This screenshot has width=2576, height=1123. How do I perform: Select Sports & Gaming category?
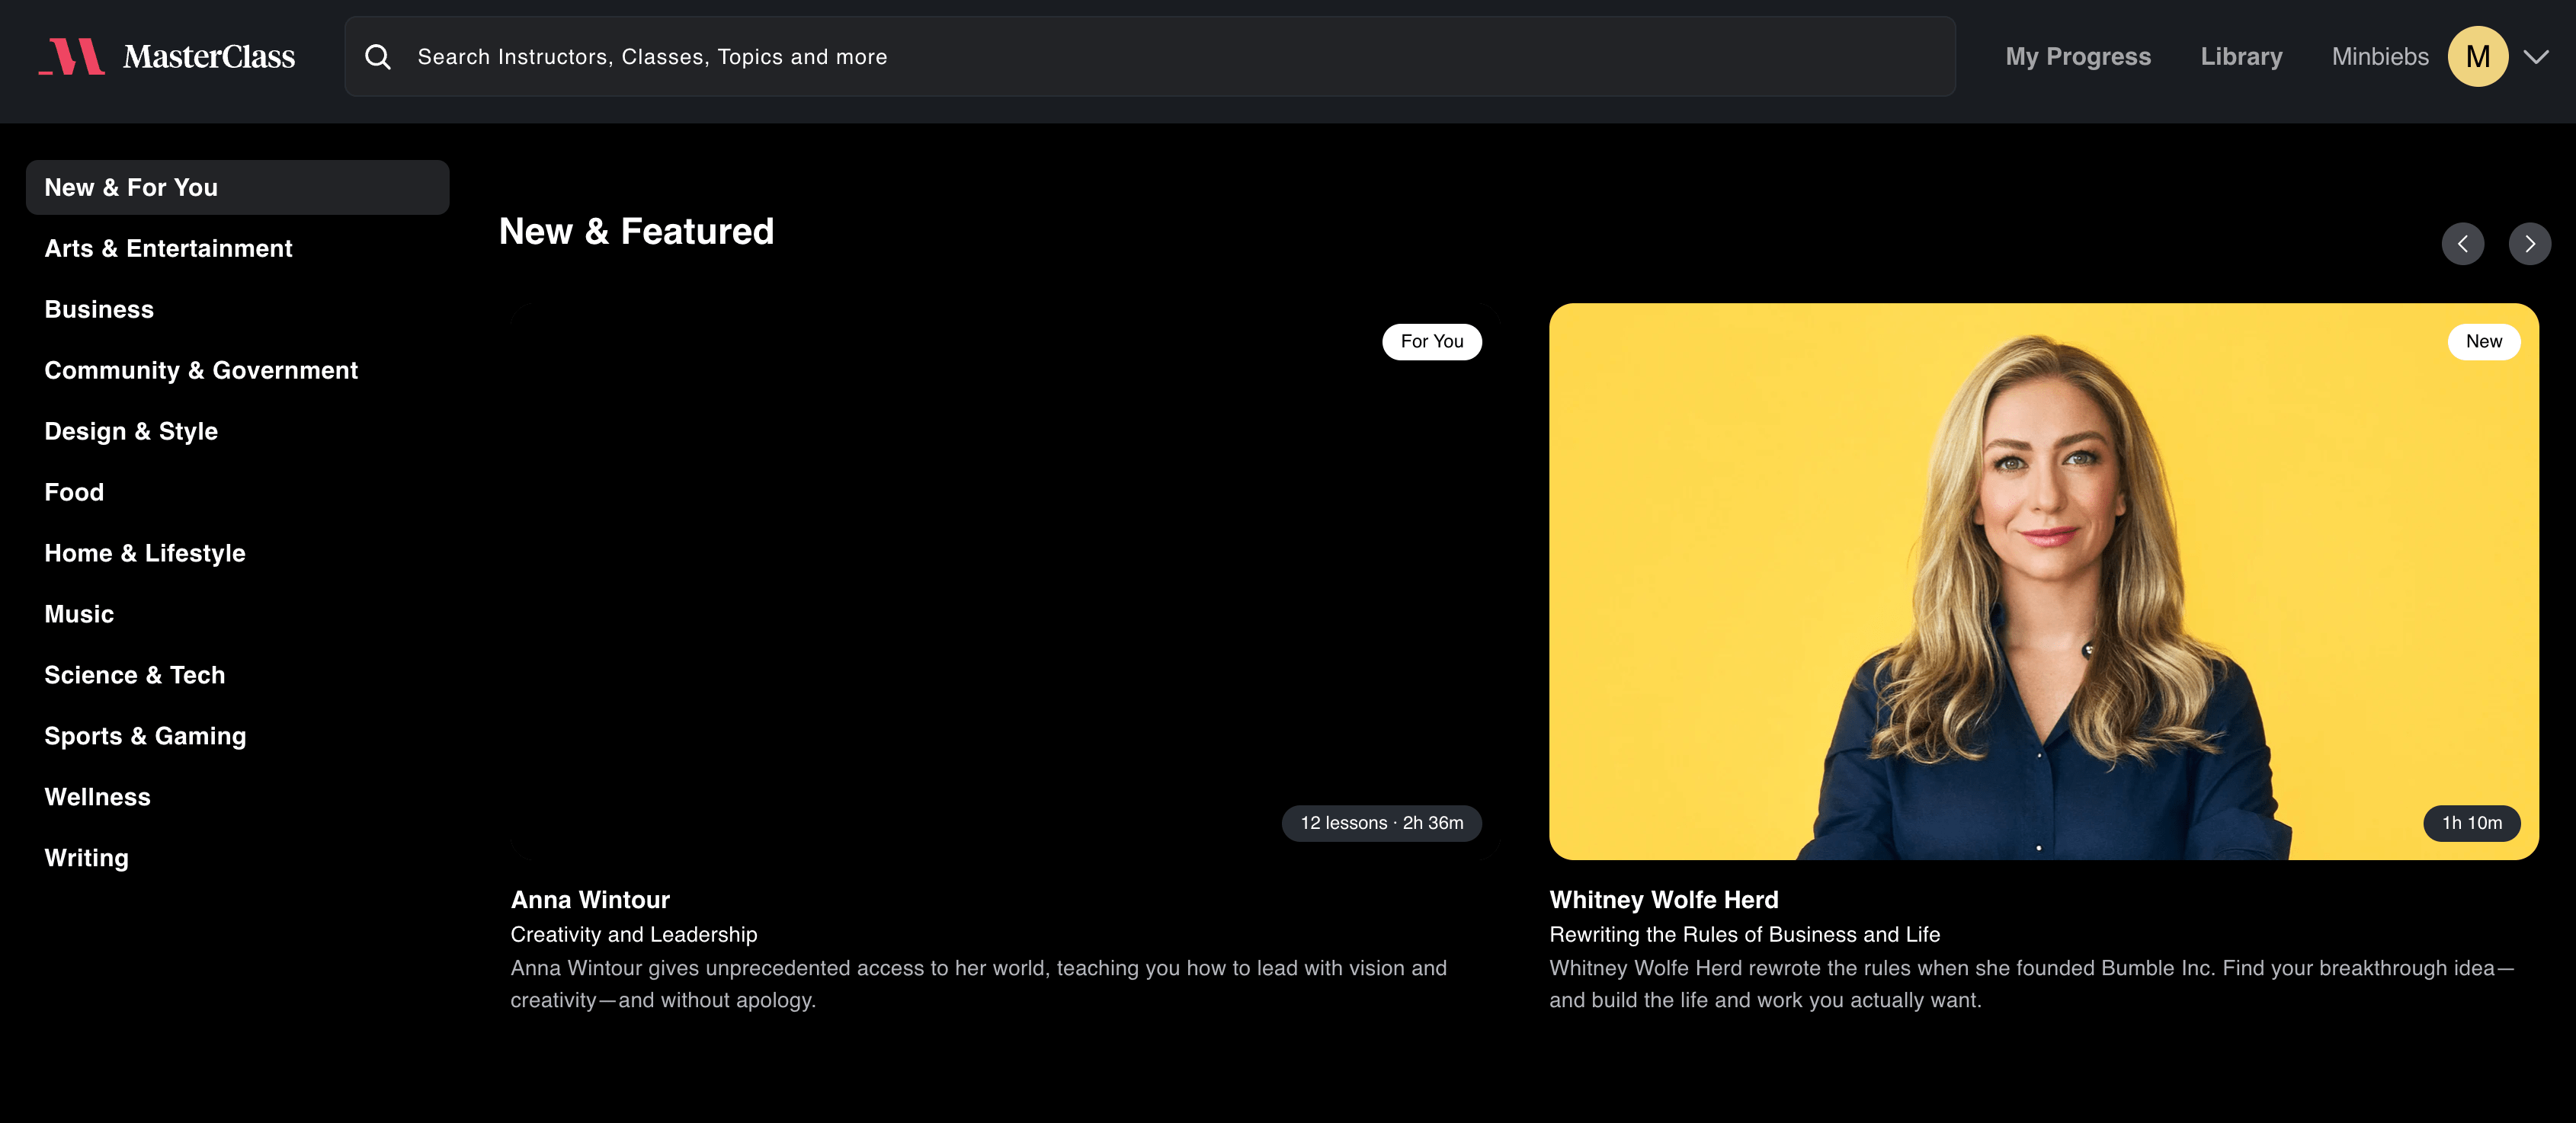145,736
